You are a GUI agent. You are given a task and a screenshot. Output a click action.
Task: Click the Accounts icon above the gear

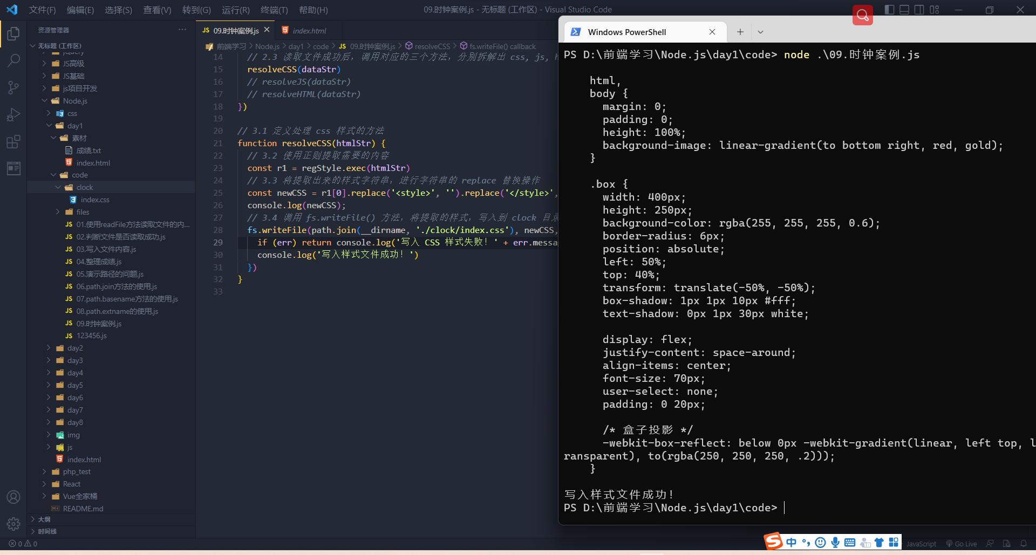(x=13, y=497)
